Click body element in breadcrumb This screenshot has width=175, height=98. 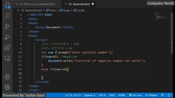pos(65,10)
